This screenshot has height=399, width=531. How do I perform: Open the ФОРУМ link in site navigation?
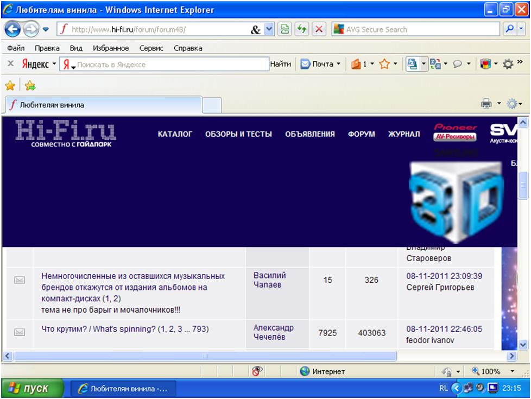coord(361,134)
